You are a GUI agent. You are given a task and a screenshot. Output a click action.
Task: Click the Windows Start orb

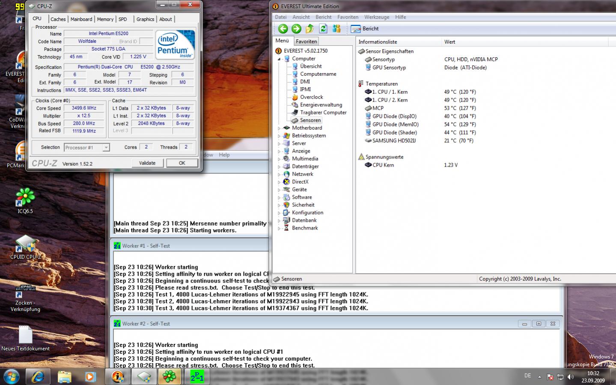(11, 377)
